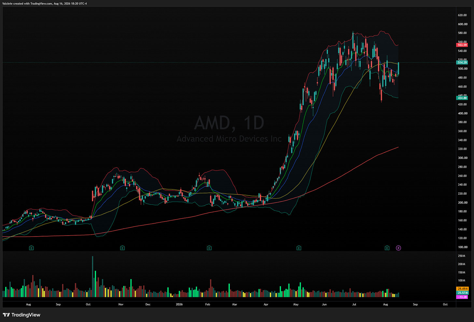Screen dimensions: 474x322
Task: Click the 320.00 price axis tick
Action: pos(463,149)
